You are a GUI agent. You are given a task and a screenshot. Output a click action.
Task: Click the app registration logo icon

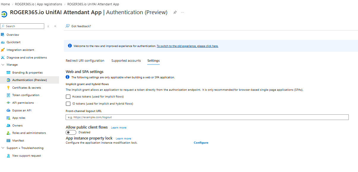click(x=4, y=14)
